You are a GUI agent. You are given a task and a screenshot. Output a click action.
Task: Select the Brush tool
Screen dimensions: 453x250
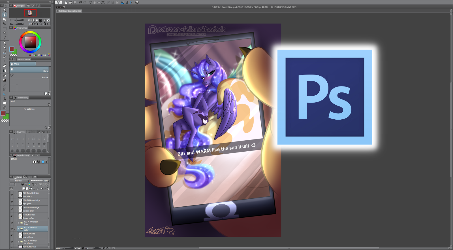[5, 52]
